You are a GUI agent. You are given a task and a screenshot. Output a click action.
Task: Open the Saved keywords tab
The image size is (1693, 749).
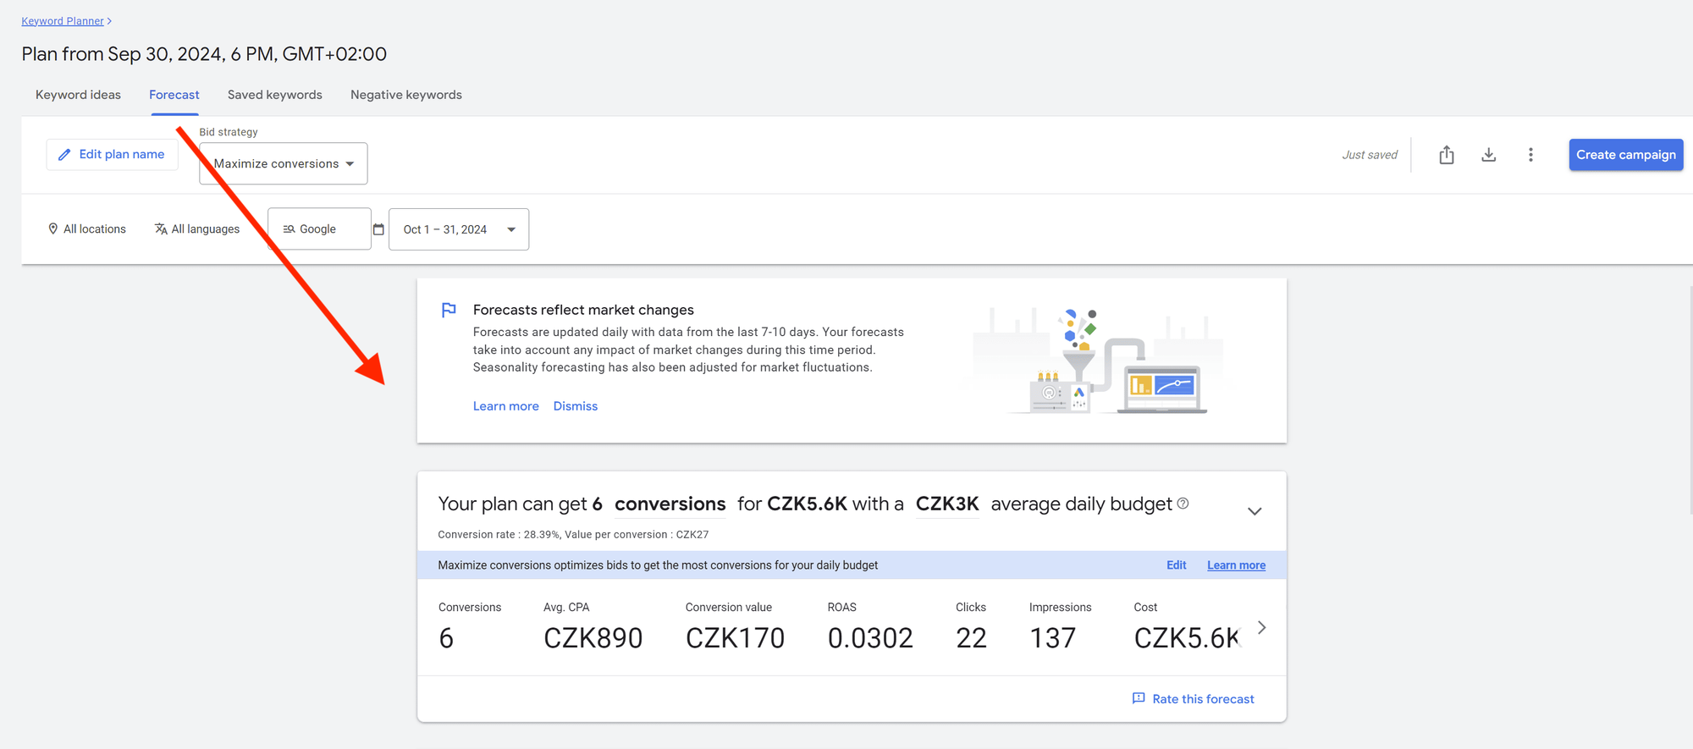[x=275, y=95]
